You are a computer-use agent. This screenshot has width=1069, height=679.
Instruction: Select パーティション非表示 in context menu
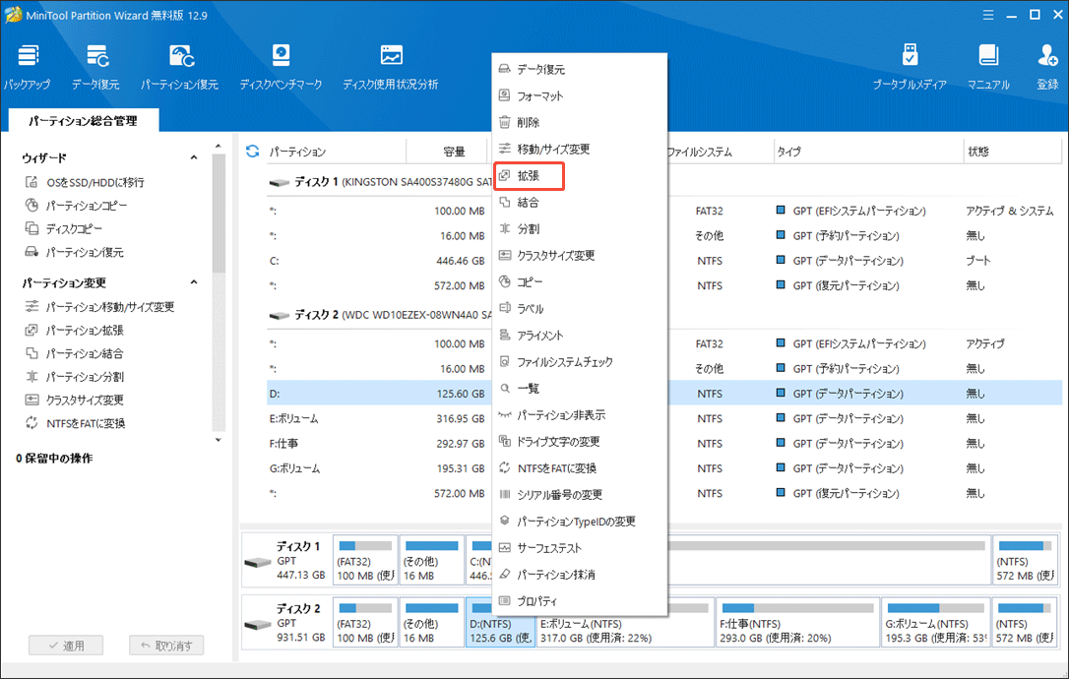580,414
